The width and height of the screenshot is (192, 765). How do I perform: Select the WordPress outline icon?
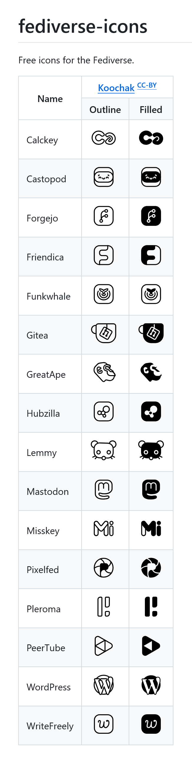pos(104,685)
